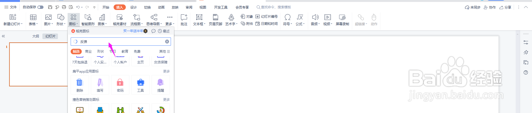Switch to the 开发工具 ribbon tab
This screenshot has height=113, width=532.
click(221, 7)
